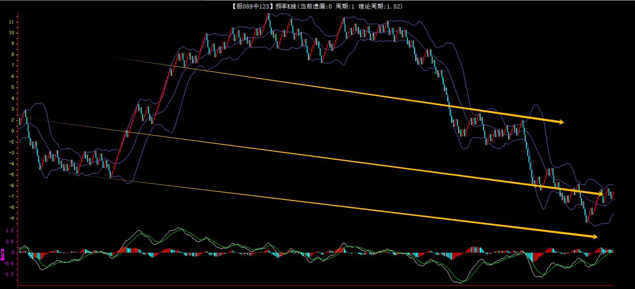Click the 5 label on price axis
This screenshot has width=635, height=289.
coord(13,87)
